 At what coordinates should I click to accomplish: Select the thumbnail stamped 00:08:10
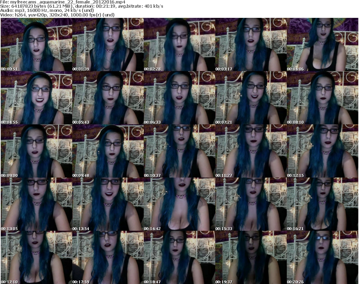(323, 98)
